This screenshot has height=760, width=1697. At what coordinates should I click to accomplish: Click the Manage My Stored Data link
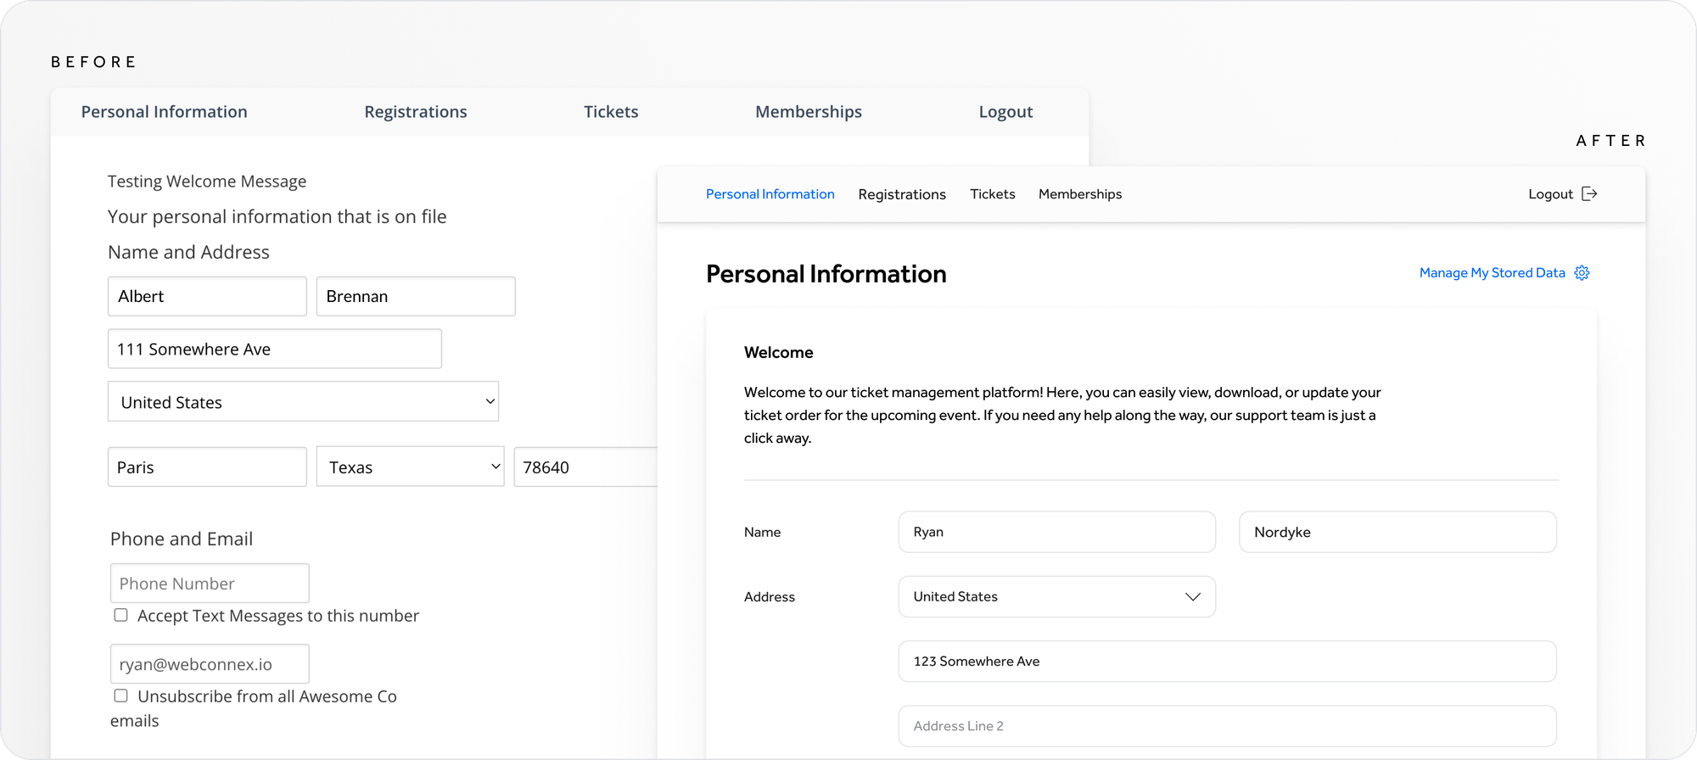point(1492,273)
